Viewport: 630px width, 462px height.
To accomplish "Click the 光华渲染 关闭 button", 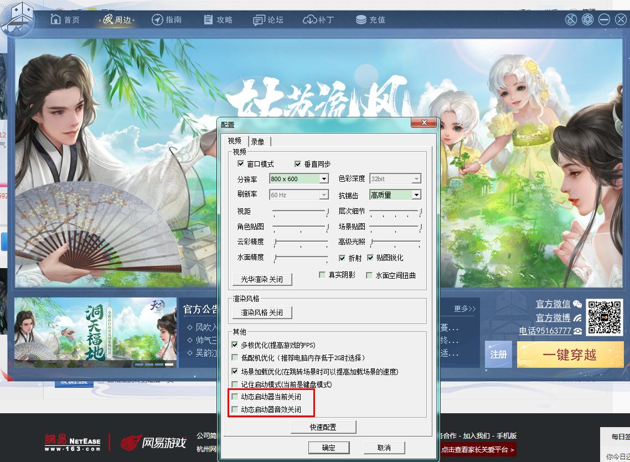I will [x=262, y=279].
